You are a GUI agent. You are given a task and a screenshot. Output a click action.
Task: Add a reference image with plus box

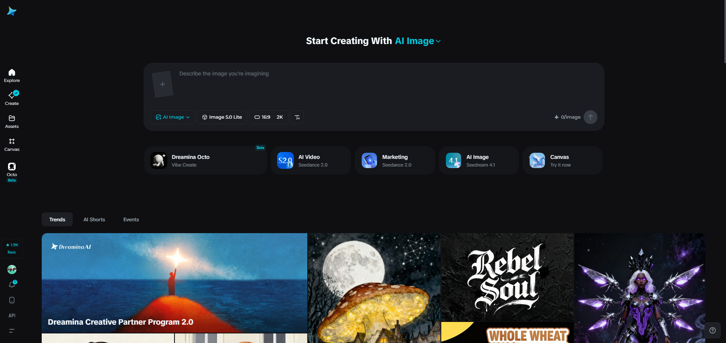point(163,84)
